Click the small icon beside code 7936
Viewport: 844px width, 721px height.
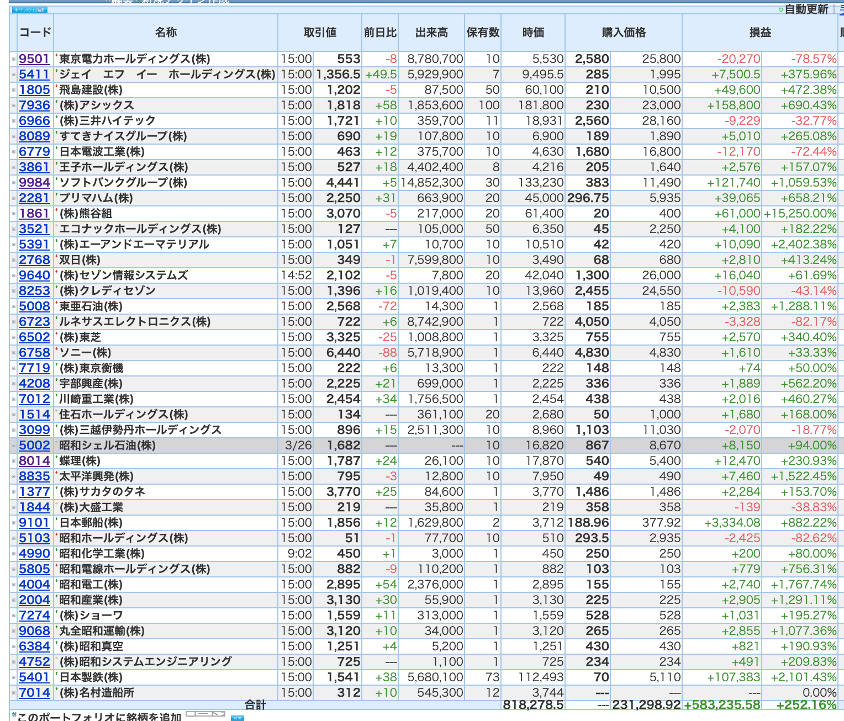[14, 105]
